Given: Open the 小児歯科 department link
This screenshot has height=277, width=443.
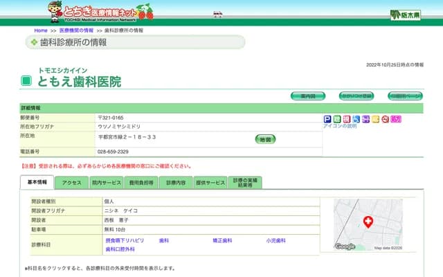Looking at the screenshot, I should [275, 240].
